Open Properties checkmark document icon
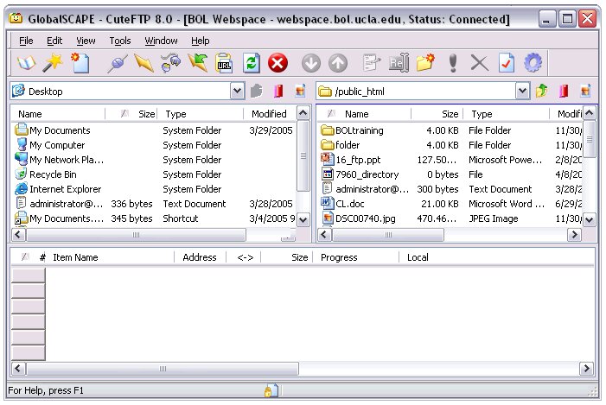Viewport: 606px width, 405px height. point(507,63)
